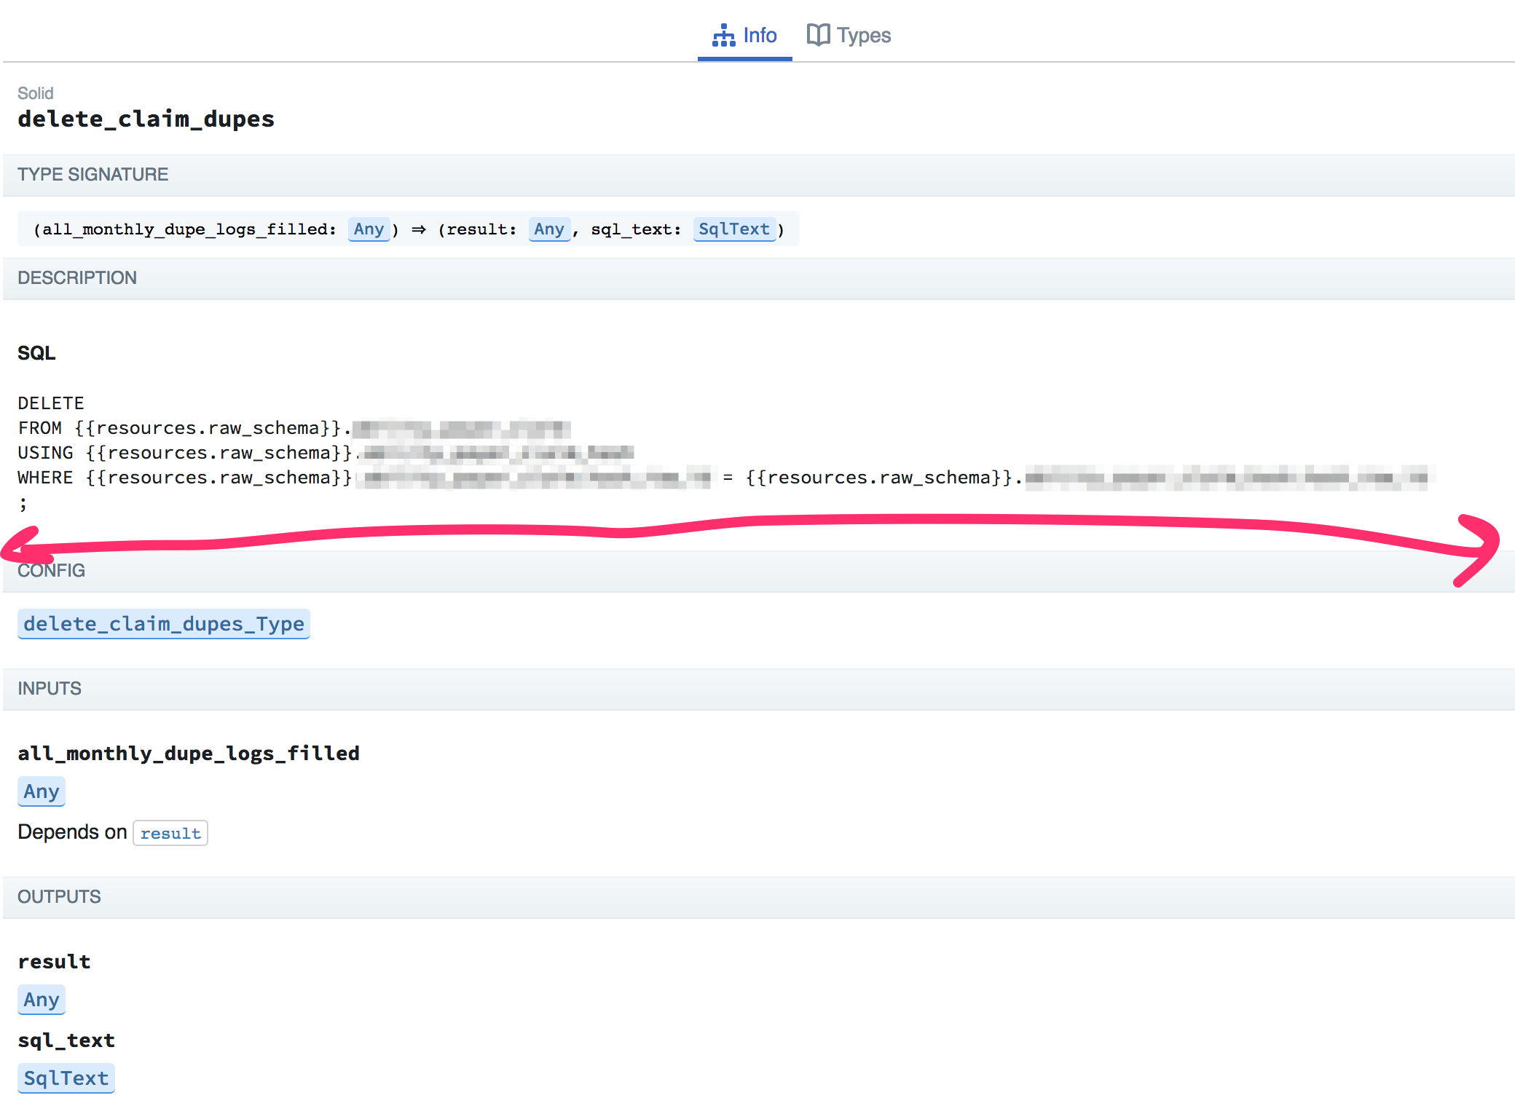Viewport: 1515px width, 1114px height.
Task: Click the TYPE SIGNATURE section header
Action: point(93,175)
